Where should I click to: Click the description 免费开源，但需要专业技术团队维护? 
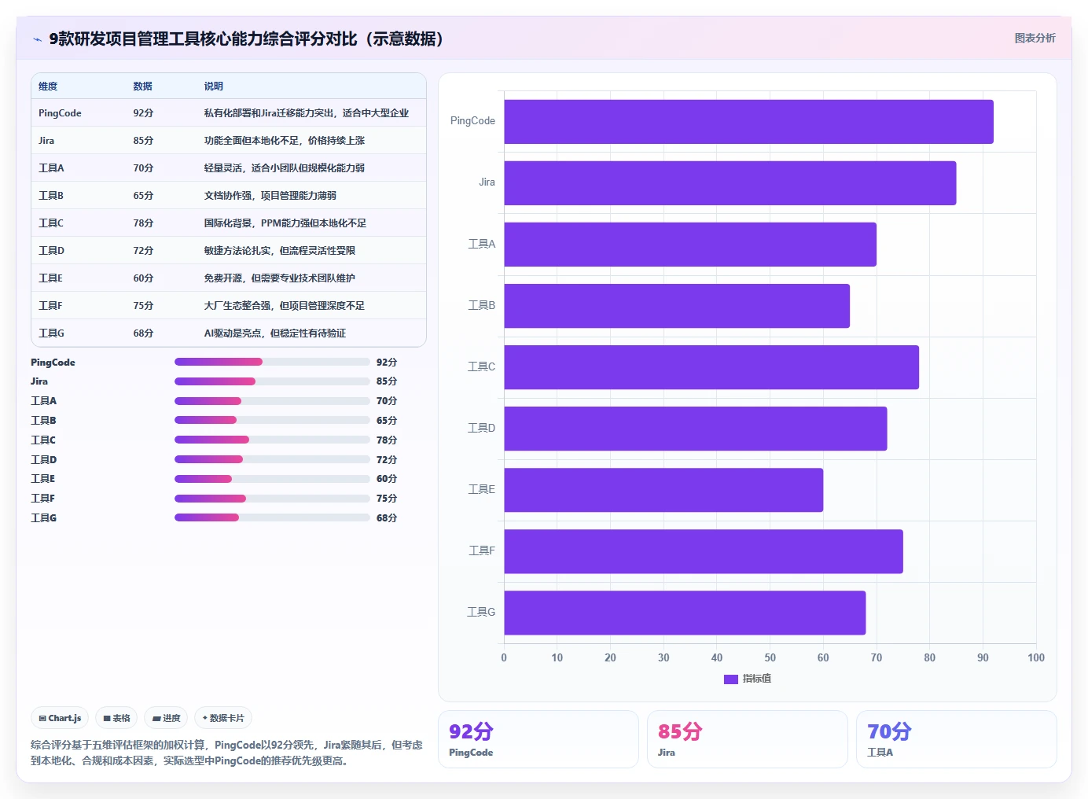pos(279,278)
